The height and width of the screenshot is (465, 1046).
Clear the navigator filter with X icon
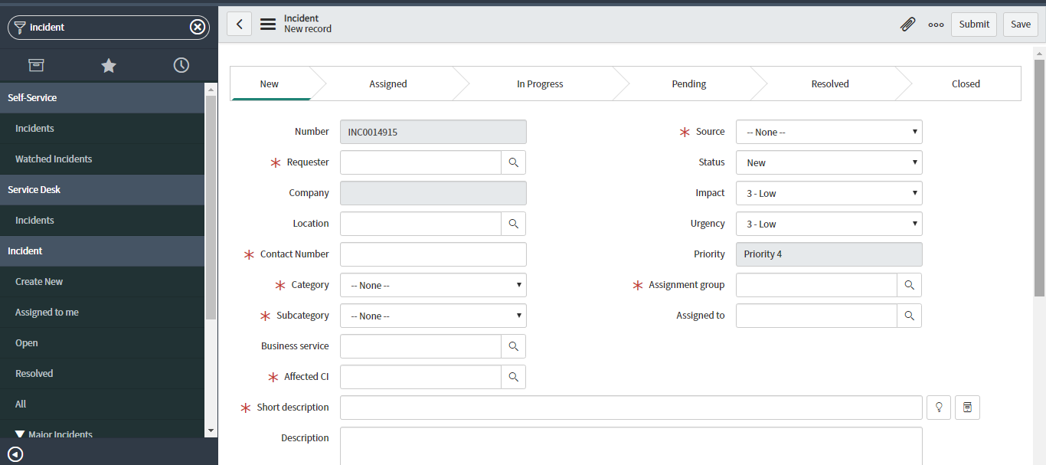tap(198, 28)
